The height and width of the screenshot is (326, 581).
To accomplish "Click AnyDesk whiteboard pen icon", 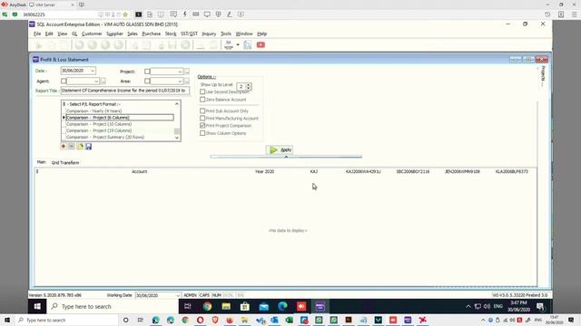I will click(230, 14).
